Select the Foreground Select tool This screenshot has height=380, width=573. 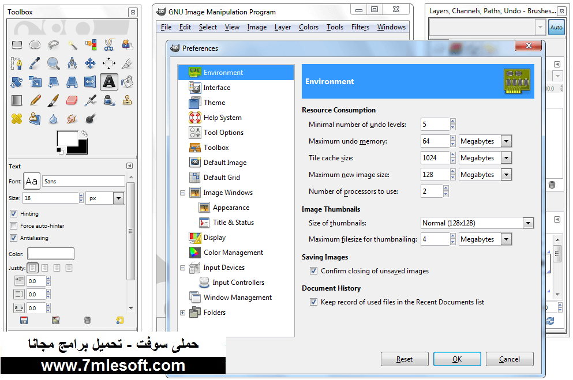click(127, 45)
